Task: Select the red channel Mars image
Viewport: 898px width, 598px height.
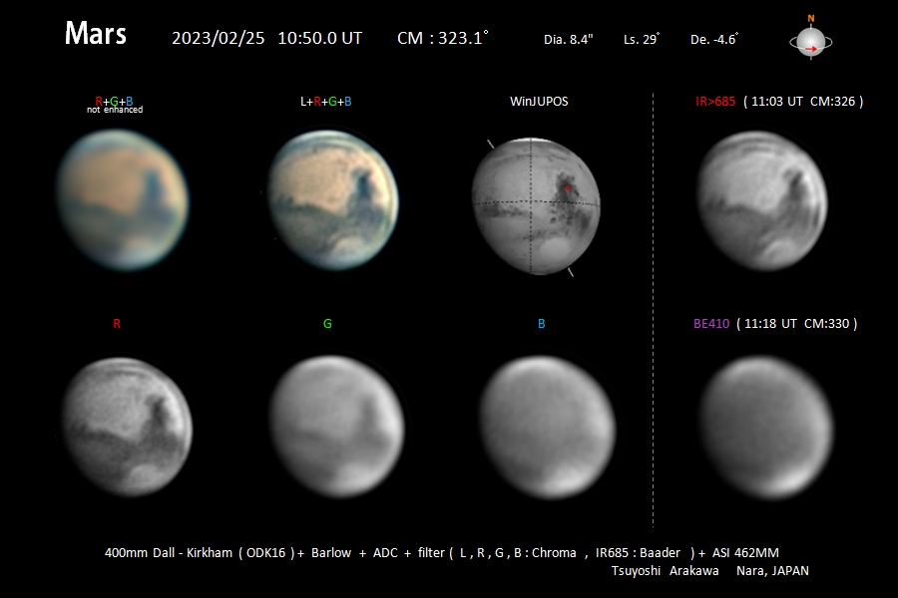Action: 127,427
